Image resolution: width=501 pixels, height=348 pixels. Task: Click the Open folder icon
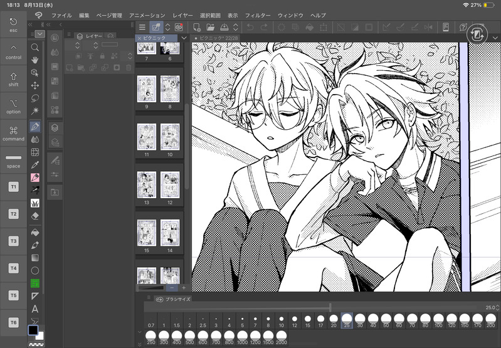point(210,27)
